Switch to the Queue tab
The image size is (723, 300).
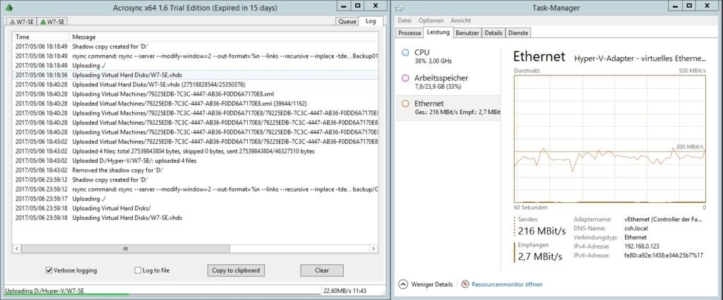[347, 22]
